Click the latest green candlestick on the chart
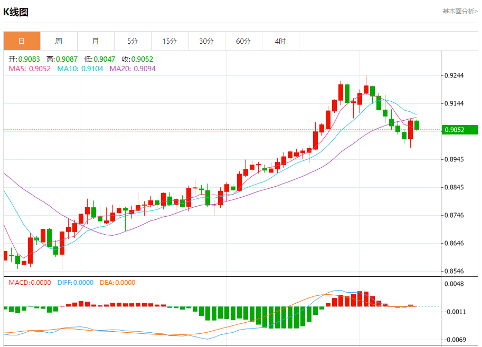The width and height of the screenshot is (482, 347). coord(417,125)
